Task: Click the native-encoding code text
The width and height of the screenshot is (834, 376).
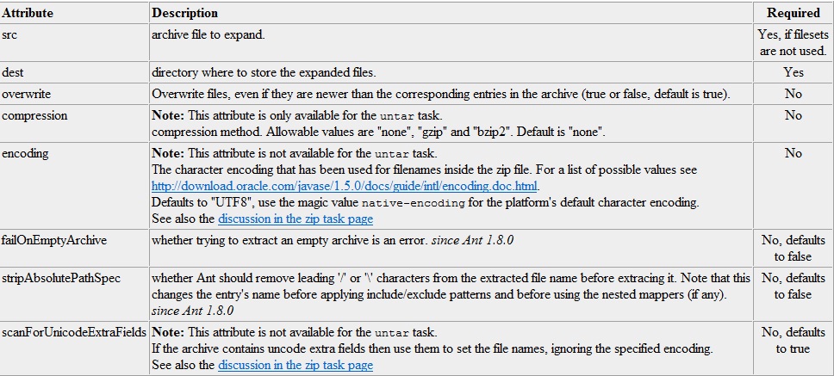Action: tap(414, 203)
